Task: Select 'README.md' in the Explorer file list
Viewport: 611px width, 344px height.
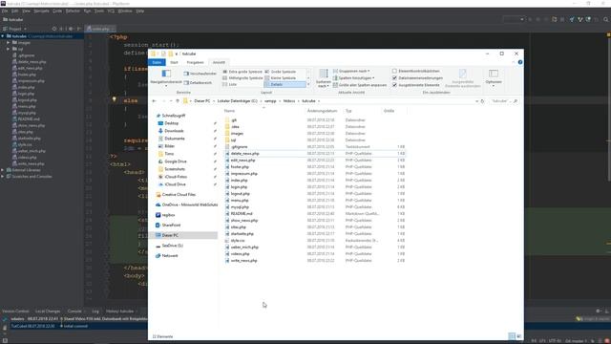Action: [242, 214]
